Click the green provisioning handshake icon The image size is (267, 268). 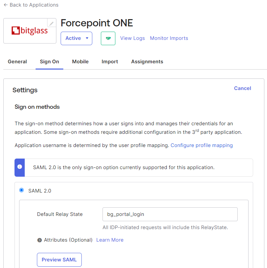coord(108,38)
